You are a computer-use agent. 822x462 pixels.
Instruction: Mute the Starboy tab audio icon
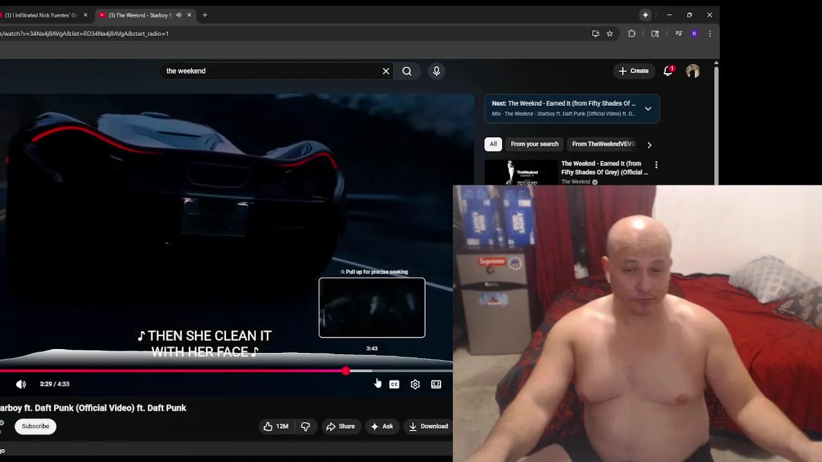pos(179,15)
